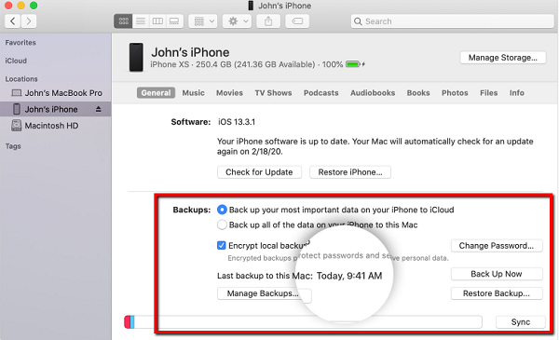Image resolution: width=559 pixels, height=340 pixels.
Task: Click Restore iPhone button
Action: 350,172
